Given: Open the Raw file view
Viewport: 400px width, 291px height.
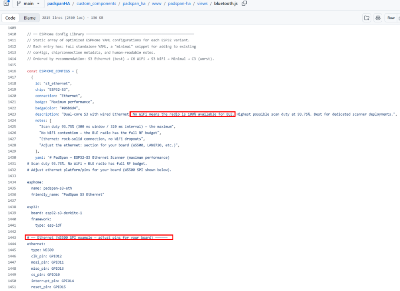Looking at the screenshot, I should click(391, 18).
